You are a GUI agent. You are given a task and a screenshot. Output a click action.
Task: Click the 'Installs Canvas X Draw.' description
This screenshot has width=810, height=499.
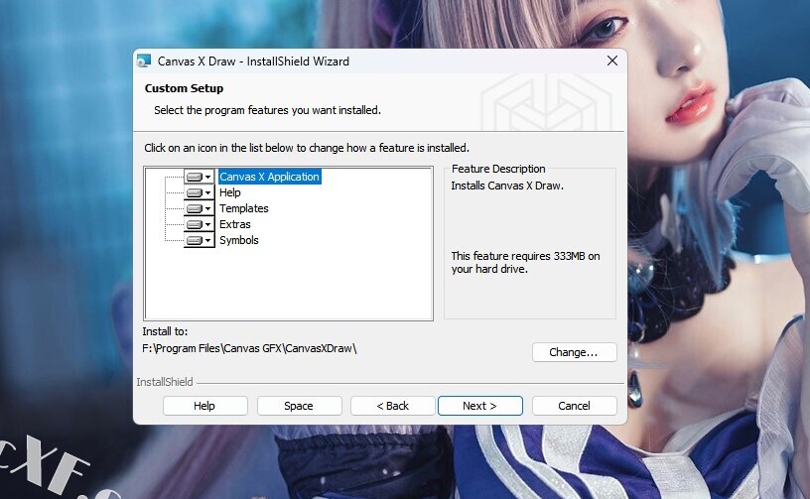point(507,186)
